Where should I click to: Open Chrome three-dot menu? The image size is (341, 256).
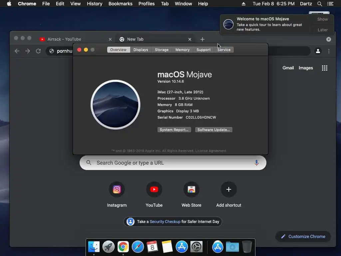(329, 51)
